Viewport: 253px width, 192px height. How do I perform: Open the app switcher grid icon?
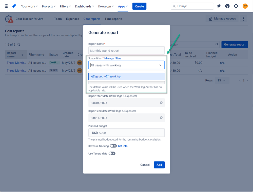tap(6, 6)
